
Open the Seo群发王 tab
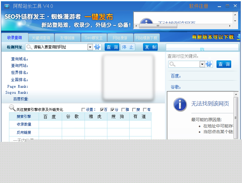click(x=94, y=38)
